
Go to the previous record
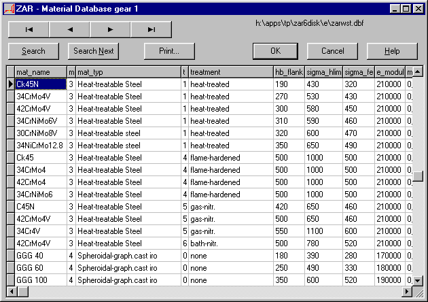tap(69, 29)
